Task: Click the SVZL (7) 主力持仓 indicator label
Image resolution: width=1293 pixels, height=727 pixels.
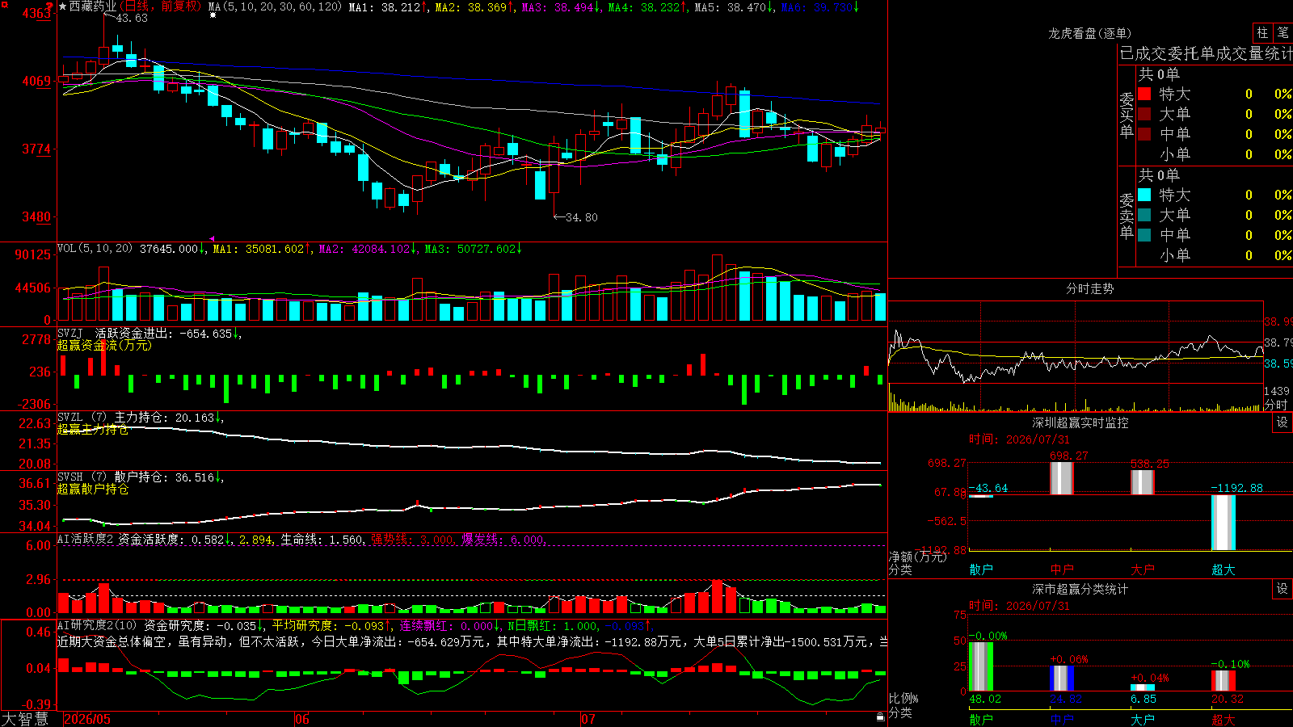Action: tap(113, 418)
